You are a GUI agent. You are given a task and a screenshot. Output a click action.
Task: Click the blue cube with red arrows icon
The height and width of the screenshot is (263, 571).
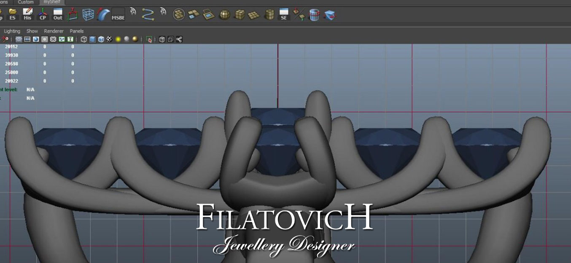coord(329,15)
